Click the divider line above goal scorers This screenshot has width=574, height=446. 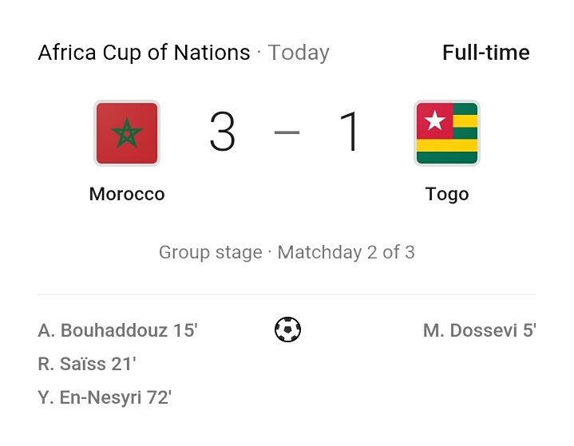[x=287, y=294]
